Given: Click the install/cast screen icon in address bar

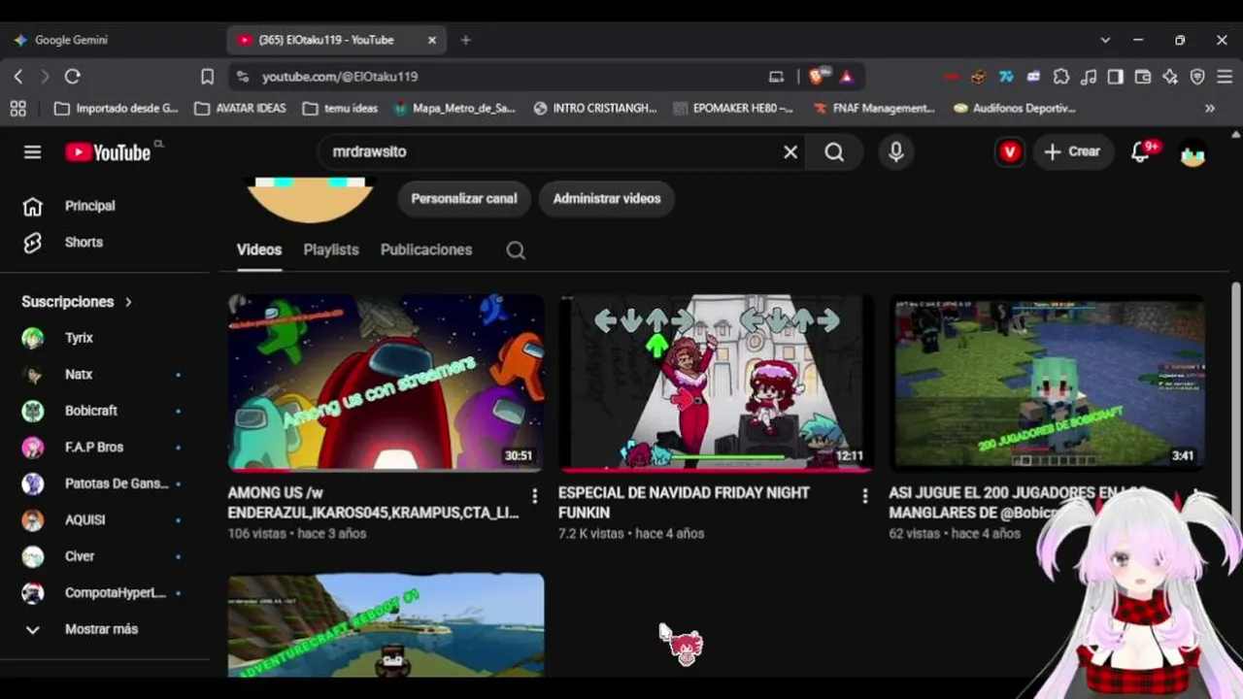Looking at the screenshot, I should click(x=776, y=77).
